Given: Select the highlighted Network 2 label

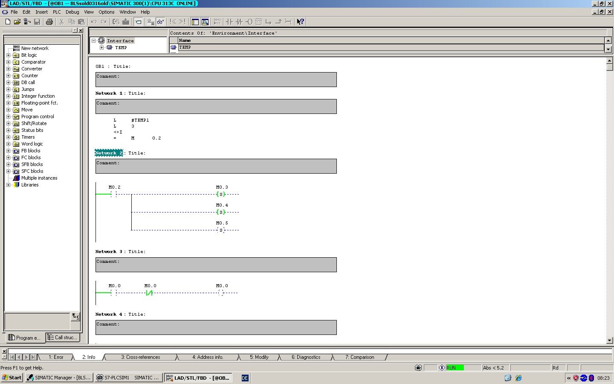Looking at the screenshot, I should [109, 153].
